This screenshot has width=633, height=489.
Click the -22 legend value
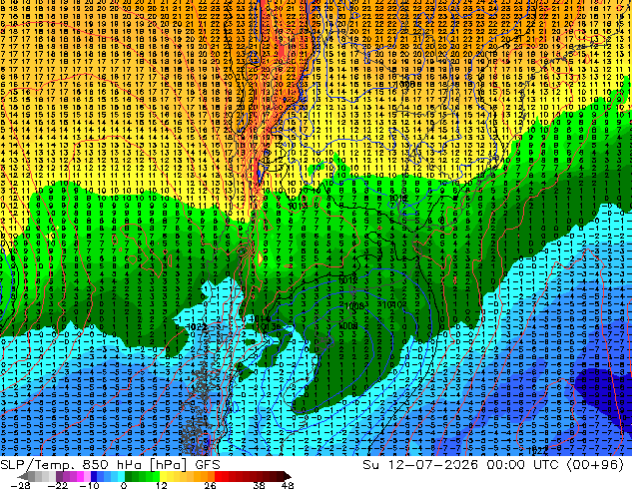click(x=58, y=485)
